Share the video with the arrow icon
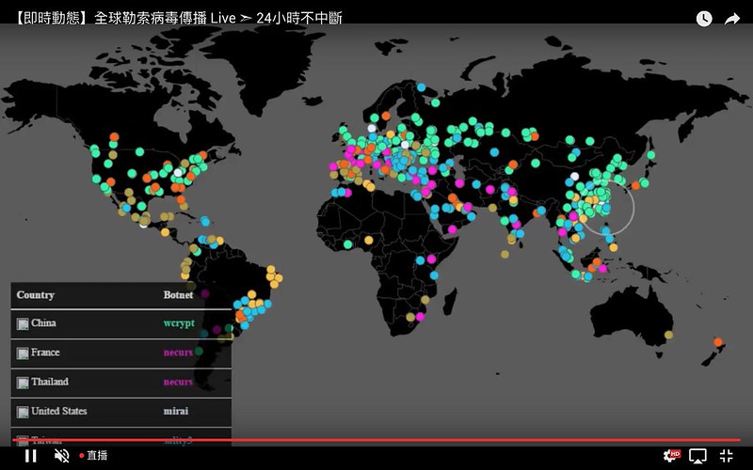 [732, 19]
